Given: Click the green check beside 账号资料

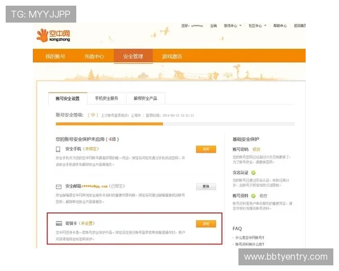Looking at the screenshot, I should pyautogui.click(x=253, y=196).
